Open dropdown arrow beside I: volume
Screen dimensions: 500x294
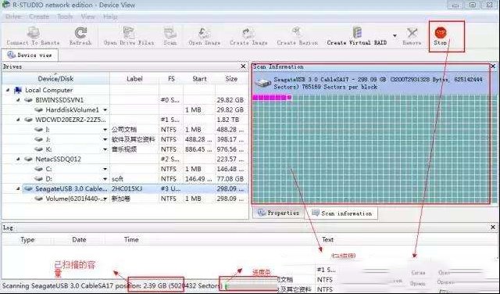(105, 130)
